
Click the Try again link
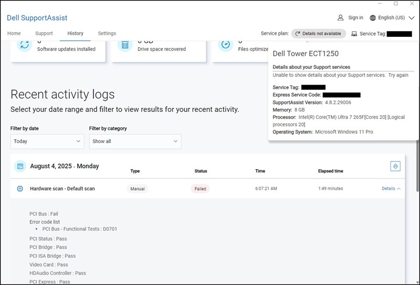398,75
